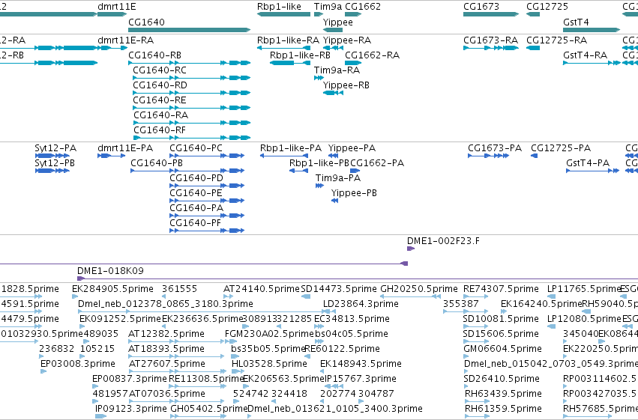Select EST IP09123.3prime
Viewport: 638px width, 420px height.
tap(101, 416)
